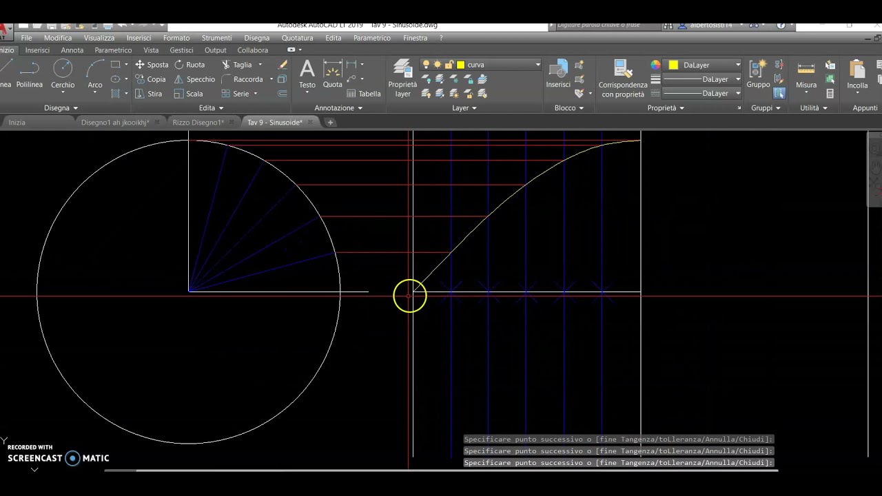Activate the Scala scale command
Viewport: 882px width, 496px height.
(188, 94)
